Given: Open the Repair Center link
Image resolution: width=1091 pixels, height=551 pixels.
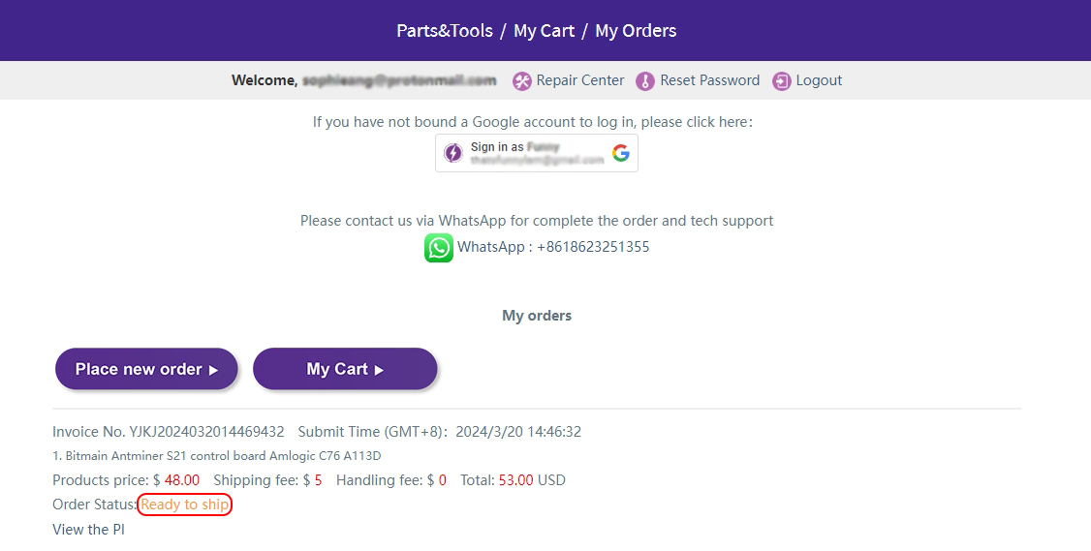Looking at the screenshot, I should coord(580,81).
